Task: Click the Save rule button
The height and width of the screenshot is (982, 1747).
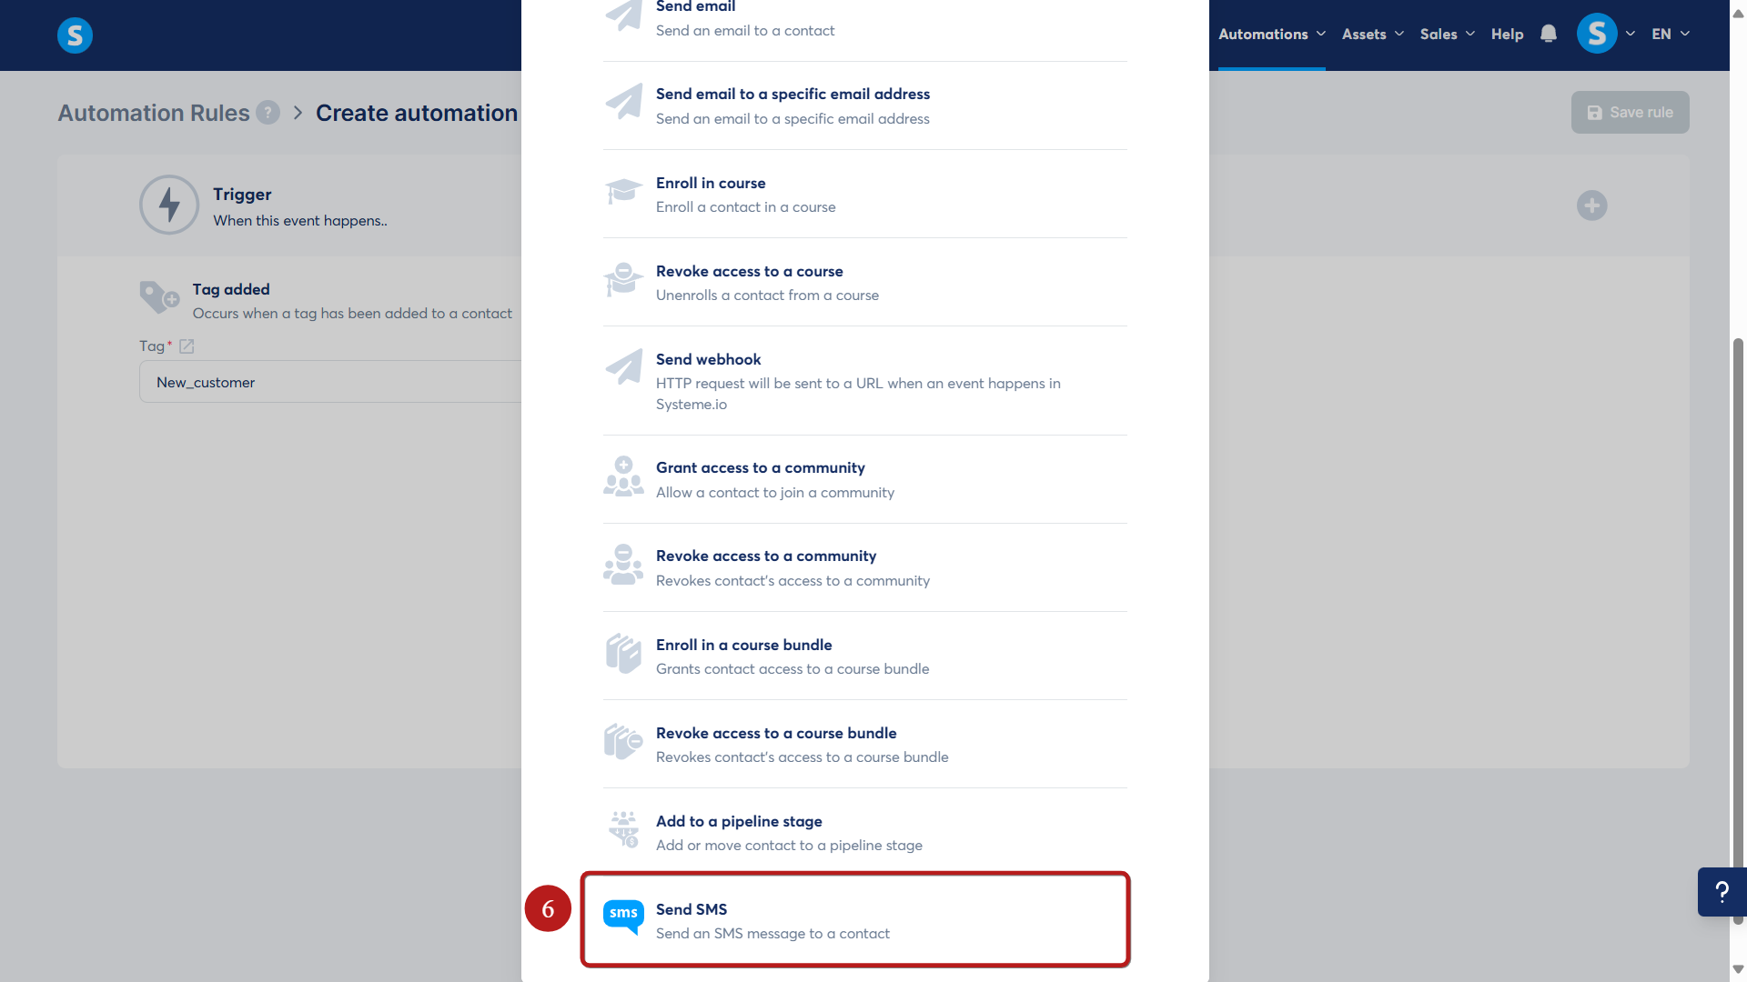Action: (x=1630, y=113)
